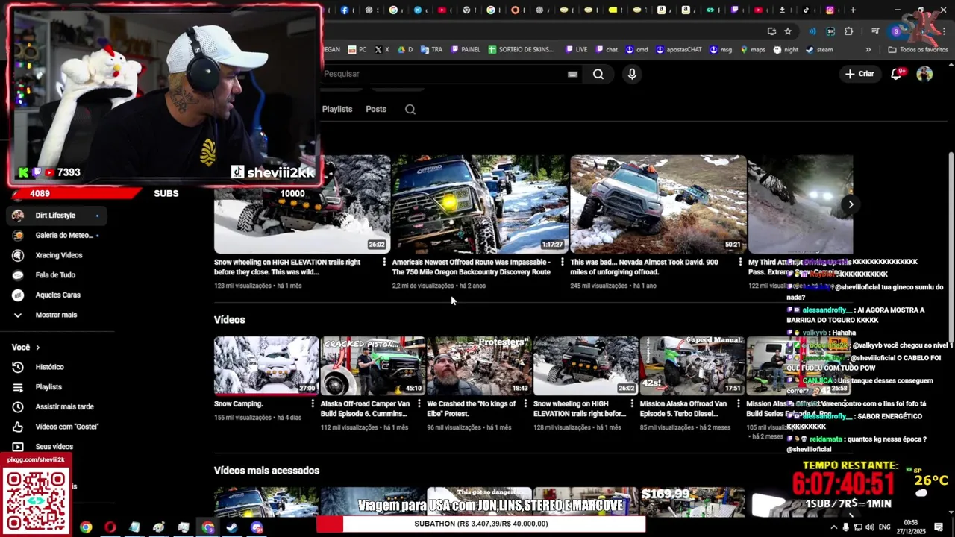955x537 pixels.
Task: Open the on-screen keyboard icon in search box
Action: pos(572,74)
